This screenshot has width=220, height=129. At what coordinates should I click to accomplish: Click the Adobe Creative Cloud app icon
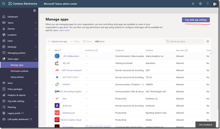coord(57,119)
